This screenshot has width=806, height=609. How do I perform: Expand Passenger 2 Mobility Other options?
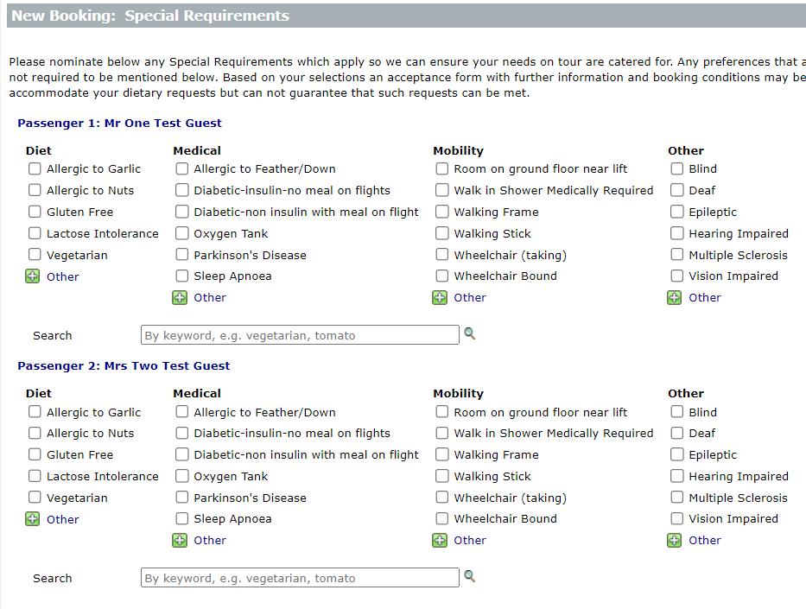[x=469, y=540]
